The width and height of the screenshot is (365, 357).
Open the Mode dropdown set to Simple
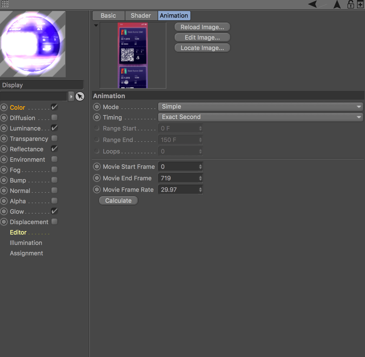(x=260, y=107)
